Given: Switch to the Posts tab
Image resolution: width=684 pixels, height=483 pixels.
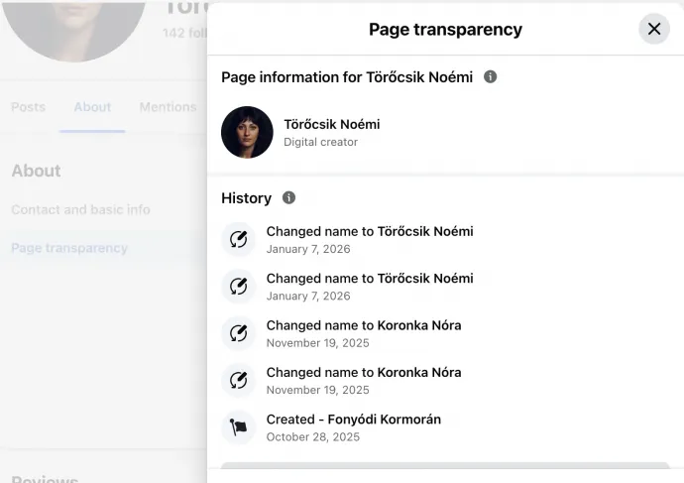Looking at the screenshot, I should pos(28,107).
